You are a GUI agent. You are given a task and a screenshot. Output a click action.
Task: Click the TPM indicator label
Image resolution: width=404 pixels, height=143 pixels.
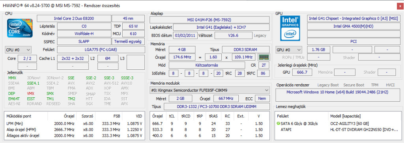375,85
